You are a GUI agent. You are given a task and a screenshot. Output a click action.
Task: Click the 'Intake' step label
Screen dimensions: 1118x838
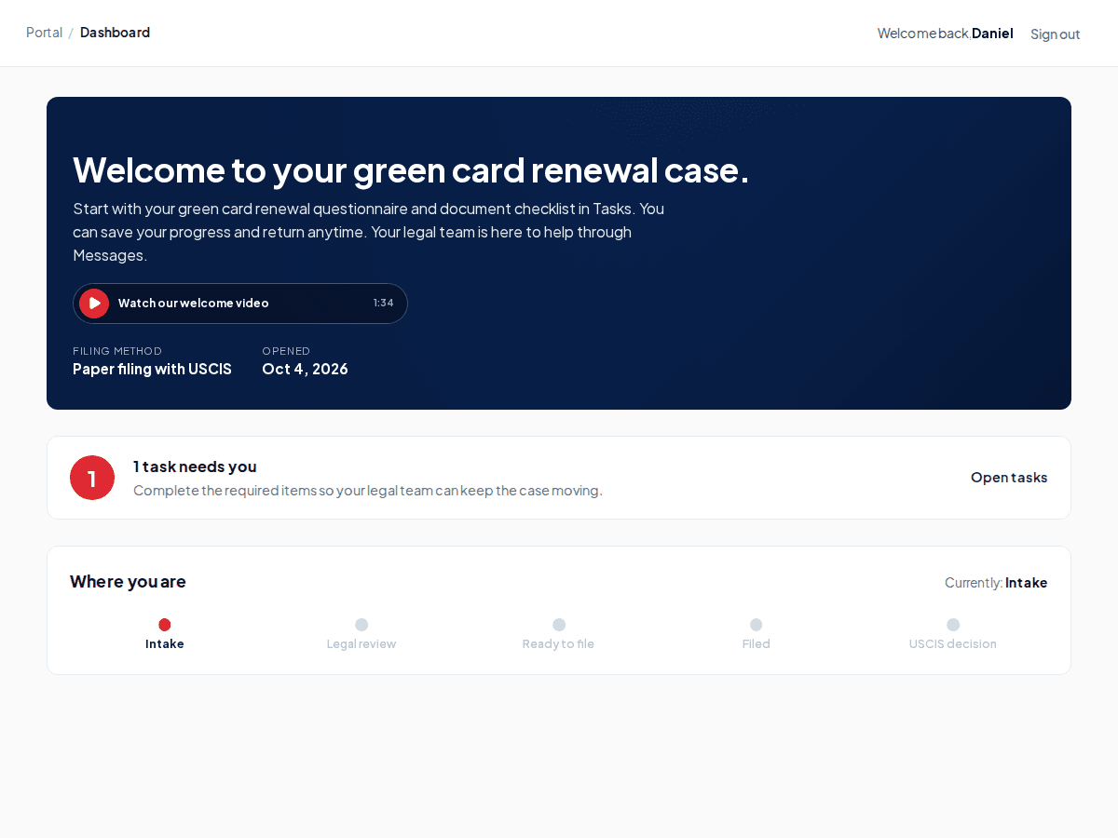pos(165,644)
